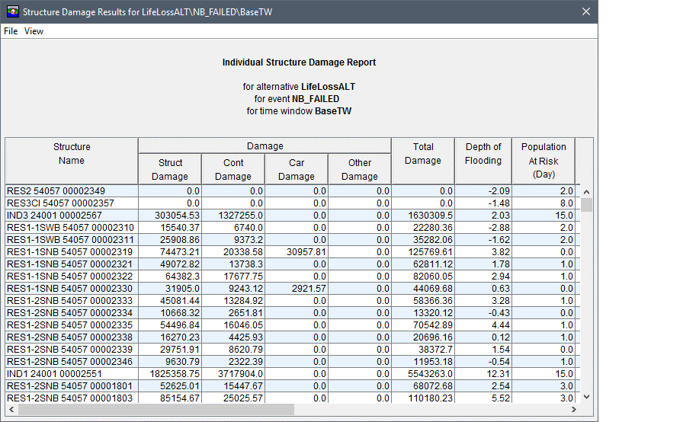Viewport: 683px width, 422px height.
Task: Click population at risk value 8.0
Action: pos(566,203)
